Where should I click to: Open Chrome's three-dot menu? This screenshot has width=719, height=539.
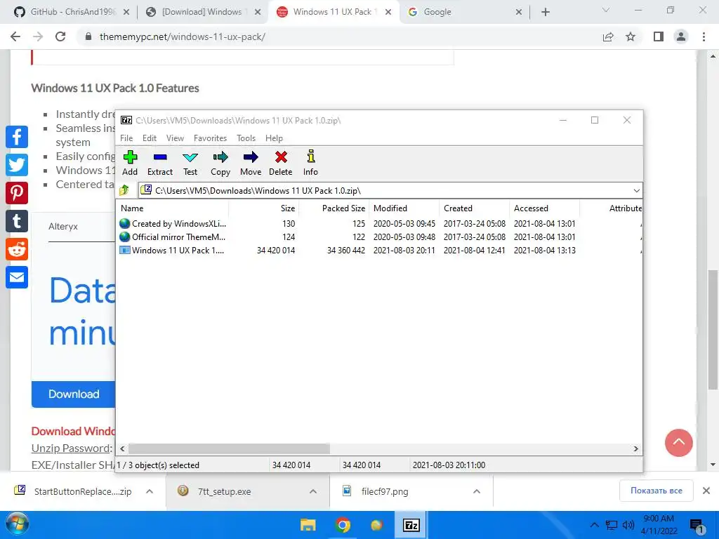point(704,36)
